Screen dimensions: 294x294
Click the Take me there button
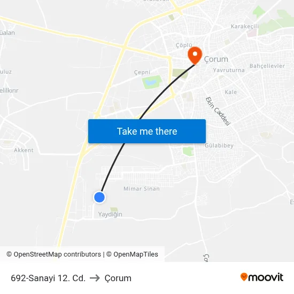[x=147, y=131]
